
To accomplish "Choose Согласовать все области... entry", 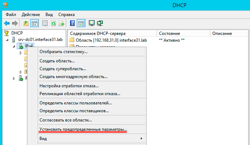I will click(92, 120).
